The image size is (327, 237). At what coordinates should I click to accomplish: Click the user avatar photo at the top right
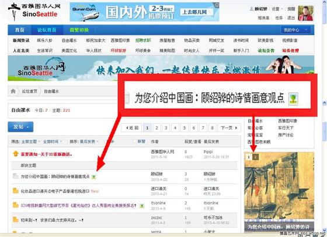click(306, 13)
